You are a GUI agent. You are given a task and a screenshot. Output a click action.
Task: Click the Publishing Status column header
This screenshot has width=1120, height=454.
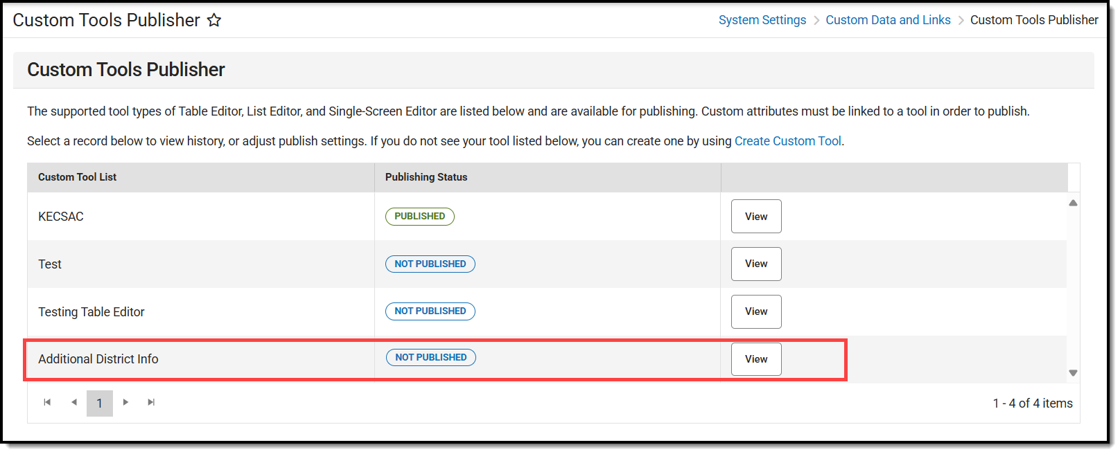[426, 177]
